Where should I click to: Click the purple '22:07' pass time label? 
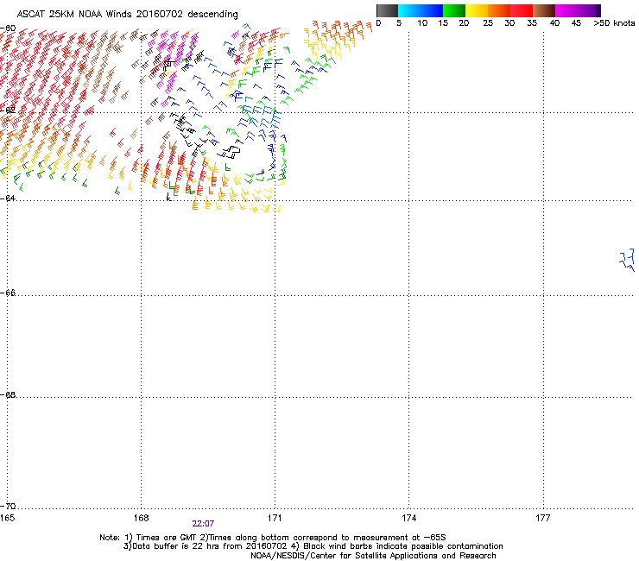coord(203,524)
